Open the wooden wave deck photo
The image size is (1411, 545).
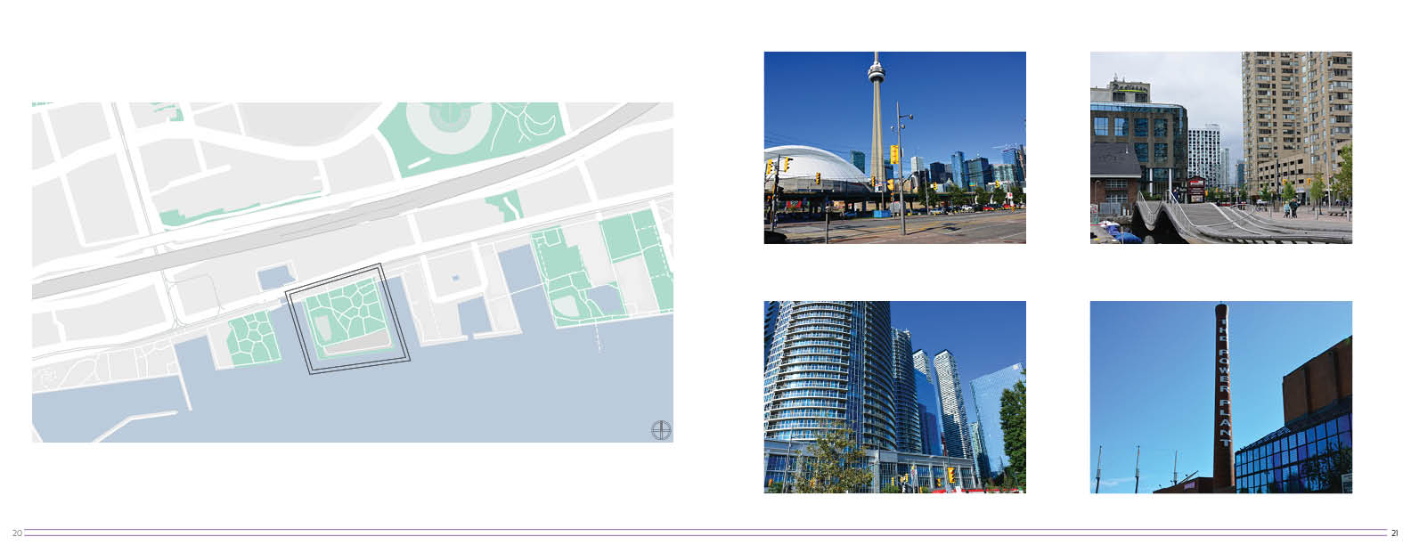point(1220,148)
